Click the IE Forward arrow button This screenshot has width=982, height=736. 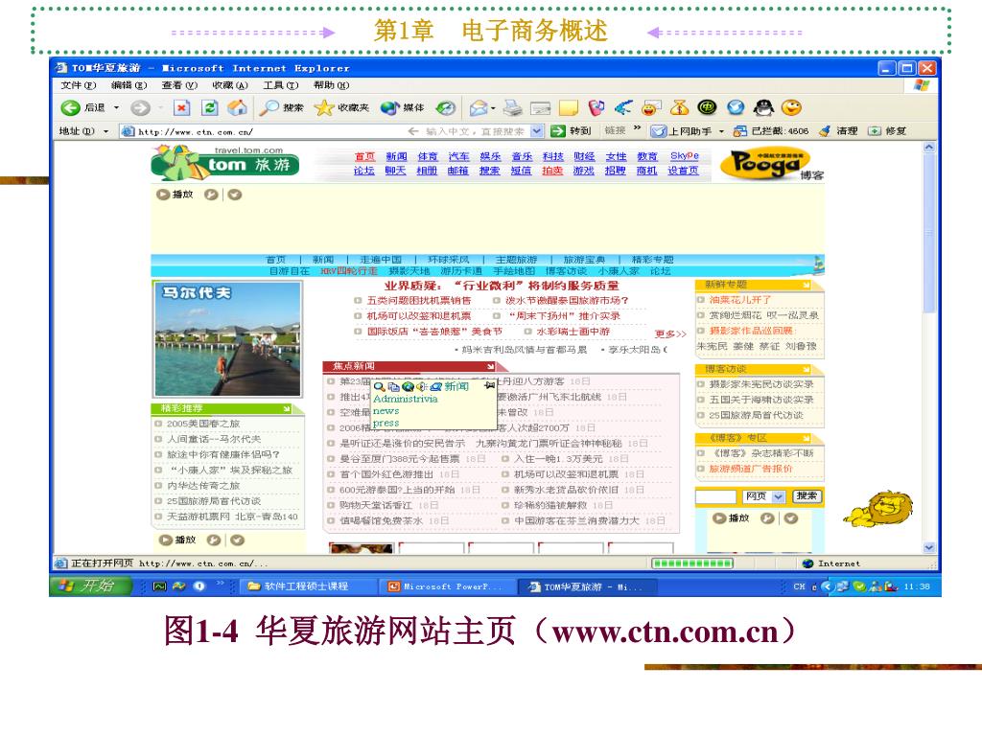[140, 108]
